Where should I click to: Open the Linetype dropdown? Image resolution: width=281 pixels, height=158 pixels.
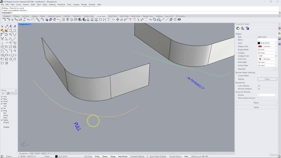(x=267, y=53)
